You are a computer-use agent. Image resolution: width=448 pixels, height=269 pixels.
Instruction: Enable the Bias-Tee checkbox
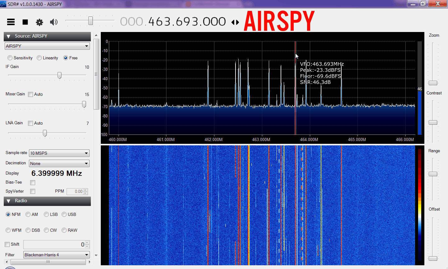tap(33, 183)
